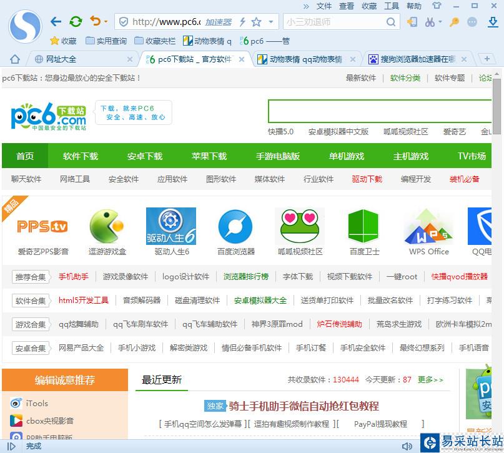The width and height of the screenshot is (504, 453).
Task: Open the 单机游戏 navigation tab
Action: [x=347, y=156]
